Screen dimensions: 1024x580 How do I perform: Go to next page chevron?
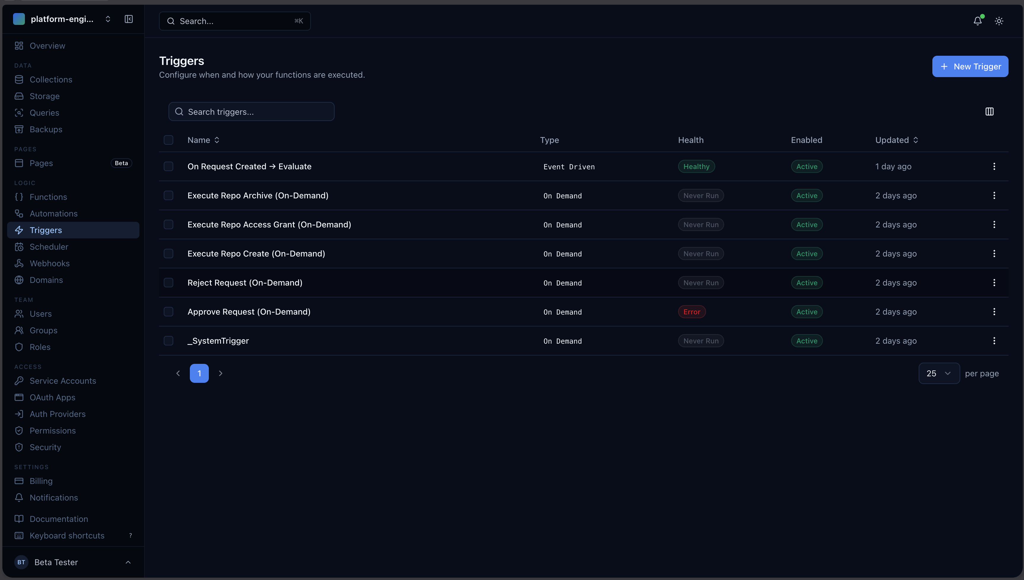220,374
